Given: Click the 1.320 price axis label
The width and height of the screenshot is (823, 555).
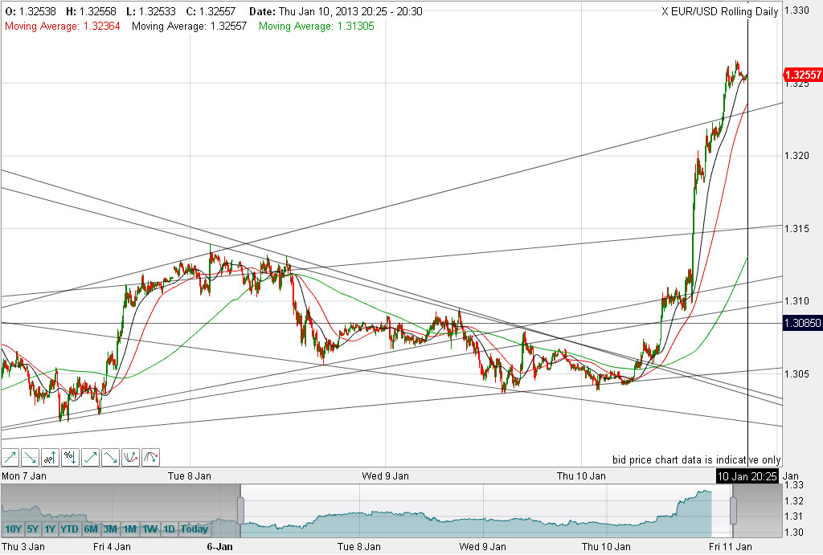Looking at the screenshot, I should coord(796,156).
